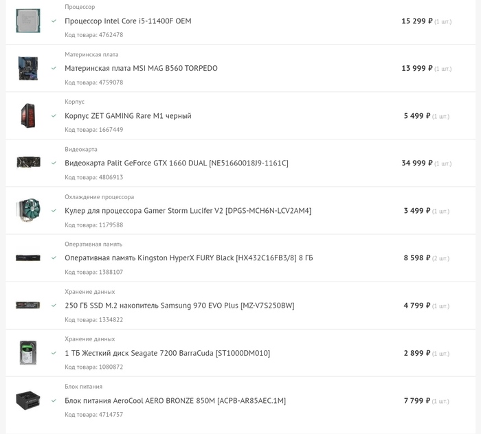Click the ZET GAMING Rare M1 case picture
Viewport: 481px width, 434px height.
click(28, 115)
